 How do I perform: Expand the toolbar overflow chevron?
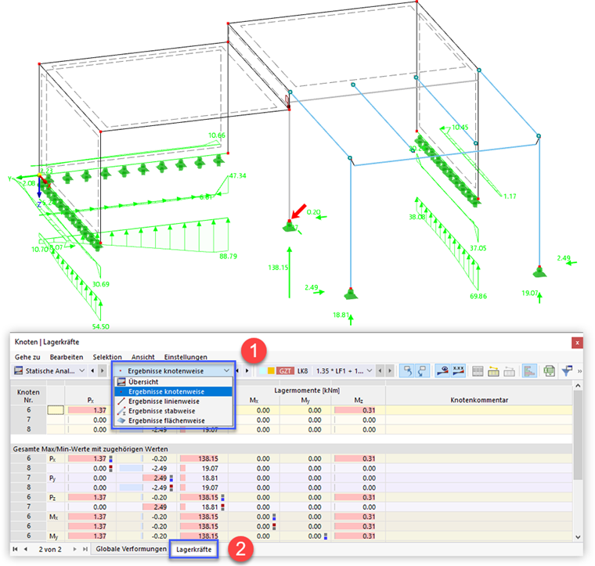[x=579, y=371]
